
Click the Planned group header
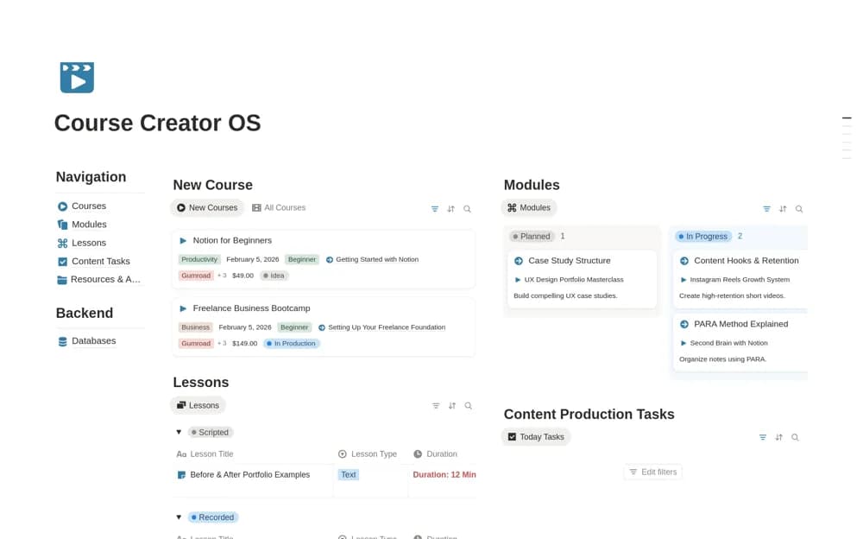coord(531,237)
